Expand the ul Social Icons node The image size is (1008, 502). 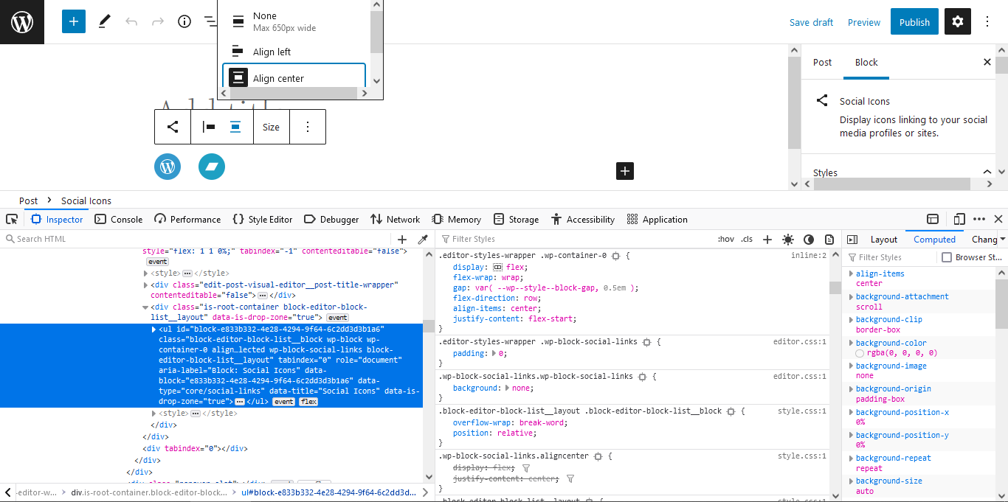click(x=153, y=329)
